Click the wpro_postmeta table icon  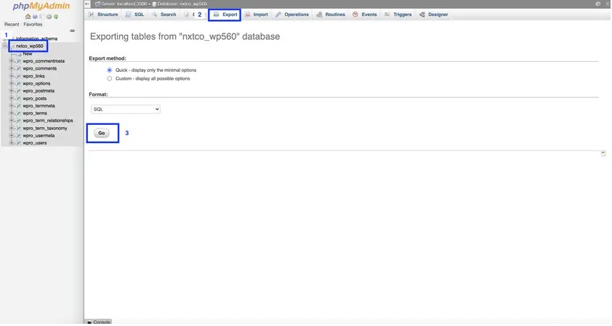coord(18,91)
